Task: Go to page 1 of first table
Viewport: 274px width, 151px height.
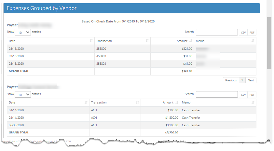Action: (242, 80)
